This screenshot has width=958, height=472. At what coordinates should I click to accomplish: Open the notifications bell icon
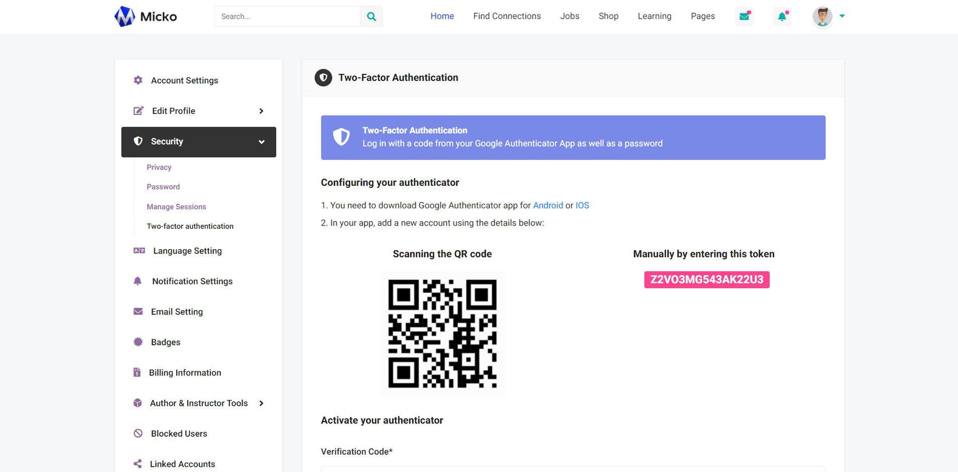(x=782, y=17)
